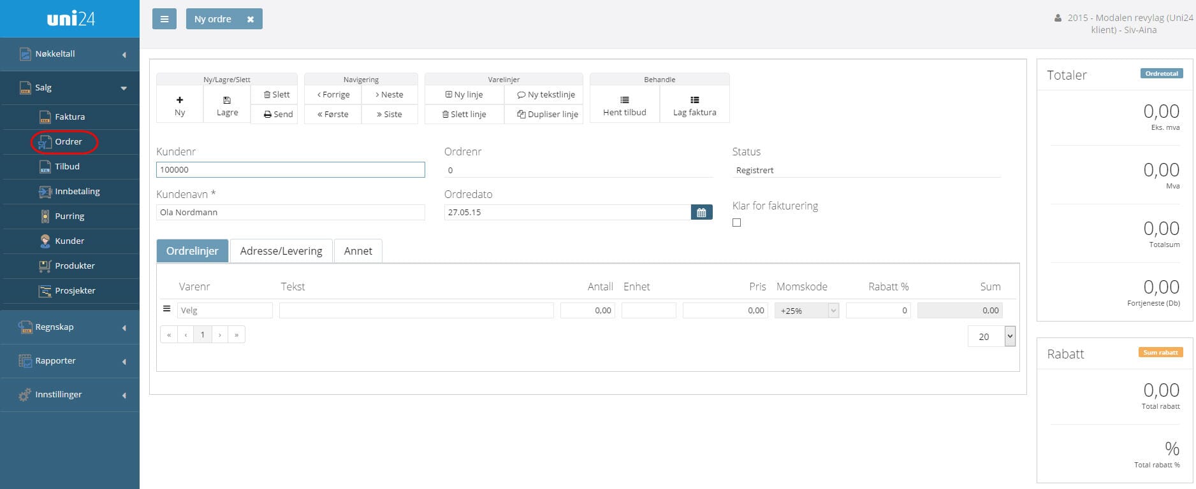Close the Ny ordre tab

[x=251, y=20]
